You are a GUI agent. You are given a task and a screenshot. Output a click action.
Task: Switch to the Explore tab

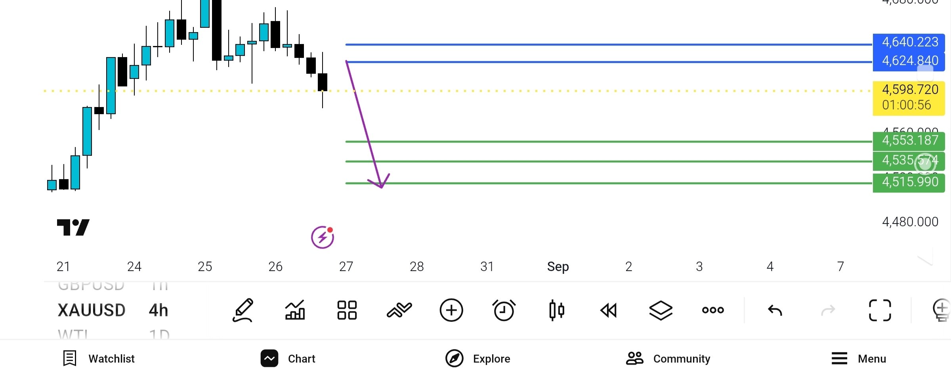pyautogui.click(x=478, y=359)
